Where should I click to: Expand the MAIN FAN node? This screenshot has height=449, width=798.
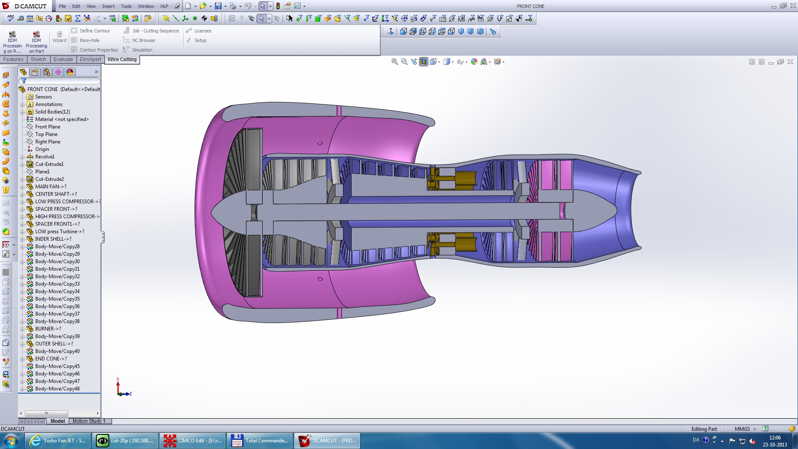[x=22, y=187]
